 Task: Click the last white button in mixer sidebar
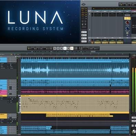coord(84,41)
